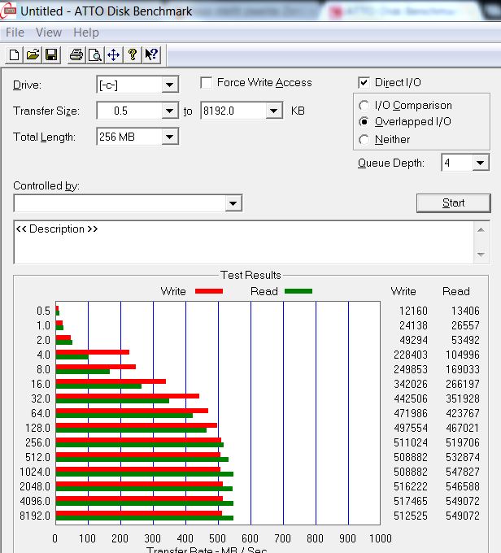Save results with the floppy disk icon
This screenshot has width=501, height=553.
click(x=51, y=55)
